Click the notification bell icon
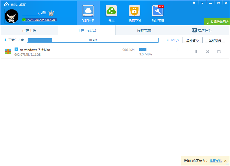 194,3
